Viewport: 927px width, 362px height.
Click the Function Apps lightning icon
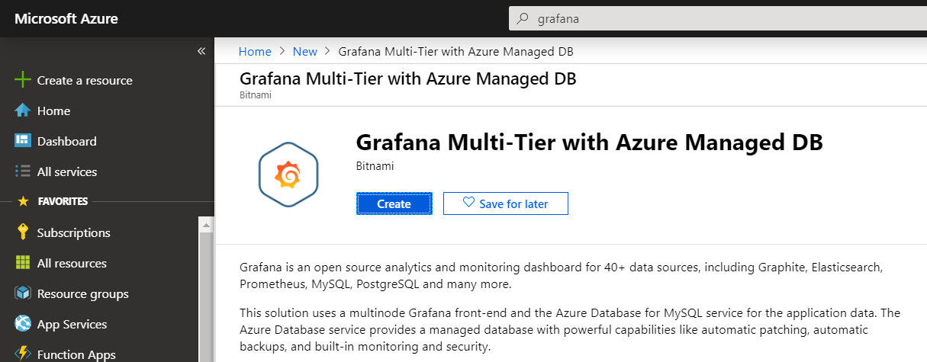(x=23, y=354)
